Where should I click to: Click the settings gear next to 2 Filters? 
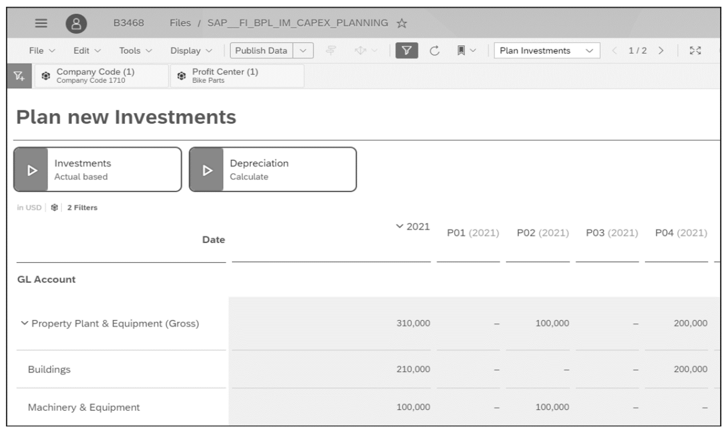[54, 207]
